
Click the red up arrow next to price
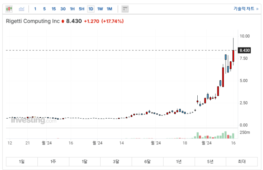[x=63, y=21]
